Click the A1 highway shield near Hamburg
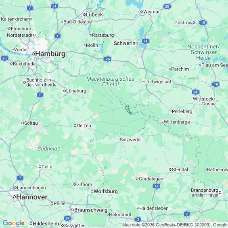The height and width of the screenshot is (228, 228). pyautogui.click(x=57, y=36)
